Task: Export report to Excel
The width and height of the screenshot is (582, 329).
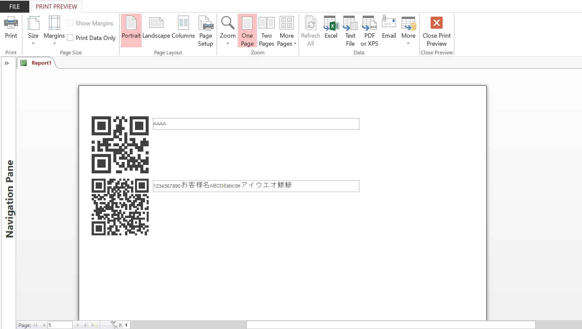Action: pyautogui.click(x=331, y=28)
